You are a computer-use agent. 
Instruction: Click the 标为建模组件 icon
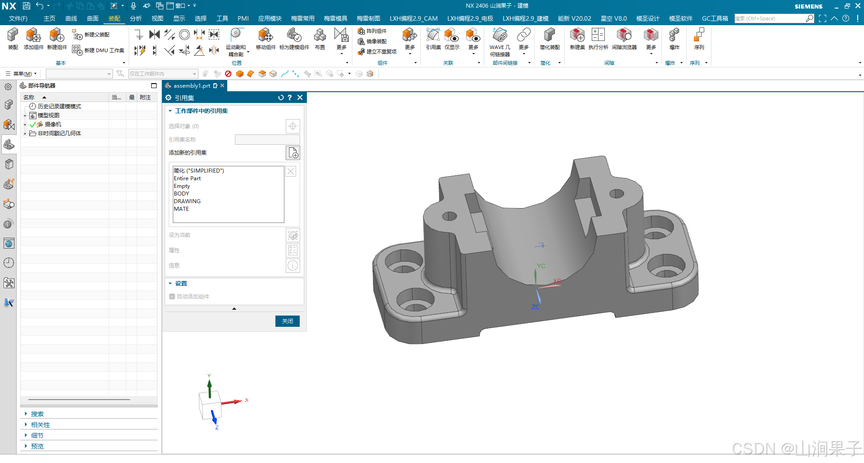tap(294, 38)
